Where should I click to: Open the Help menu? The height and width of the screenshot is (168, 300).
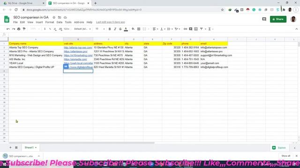90,22
